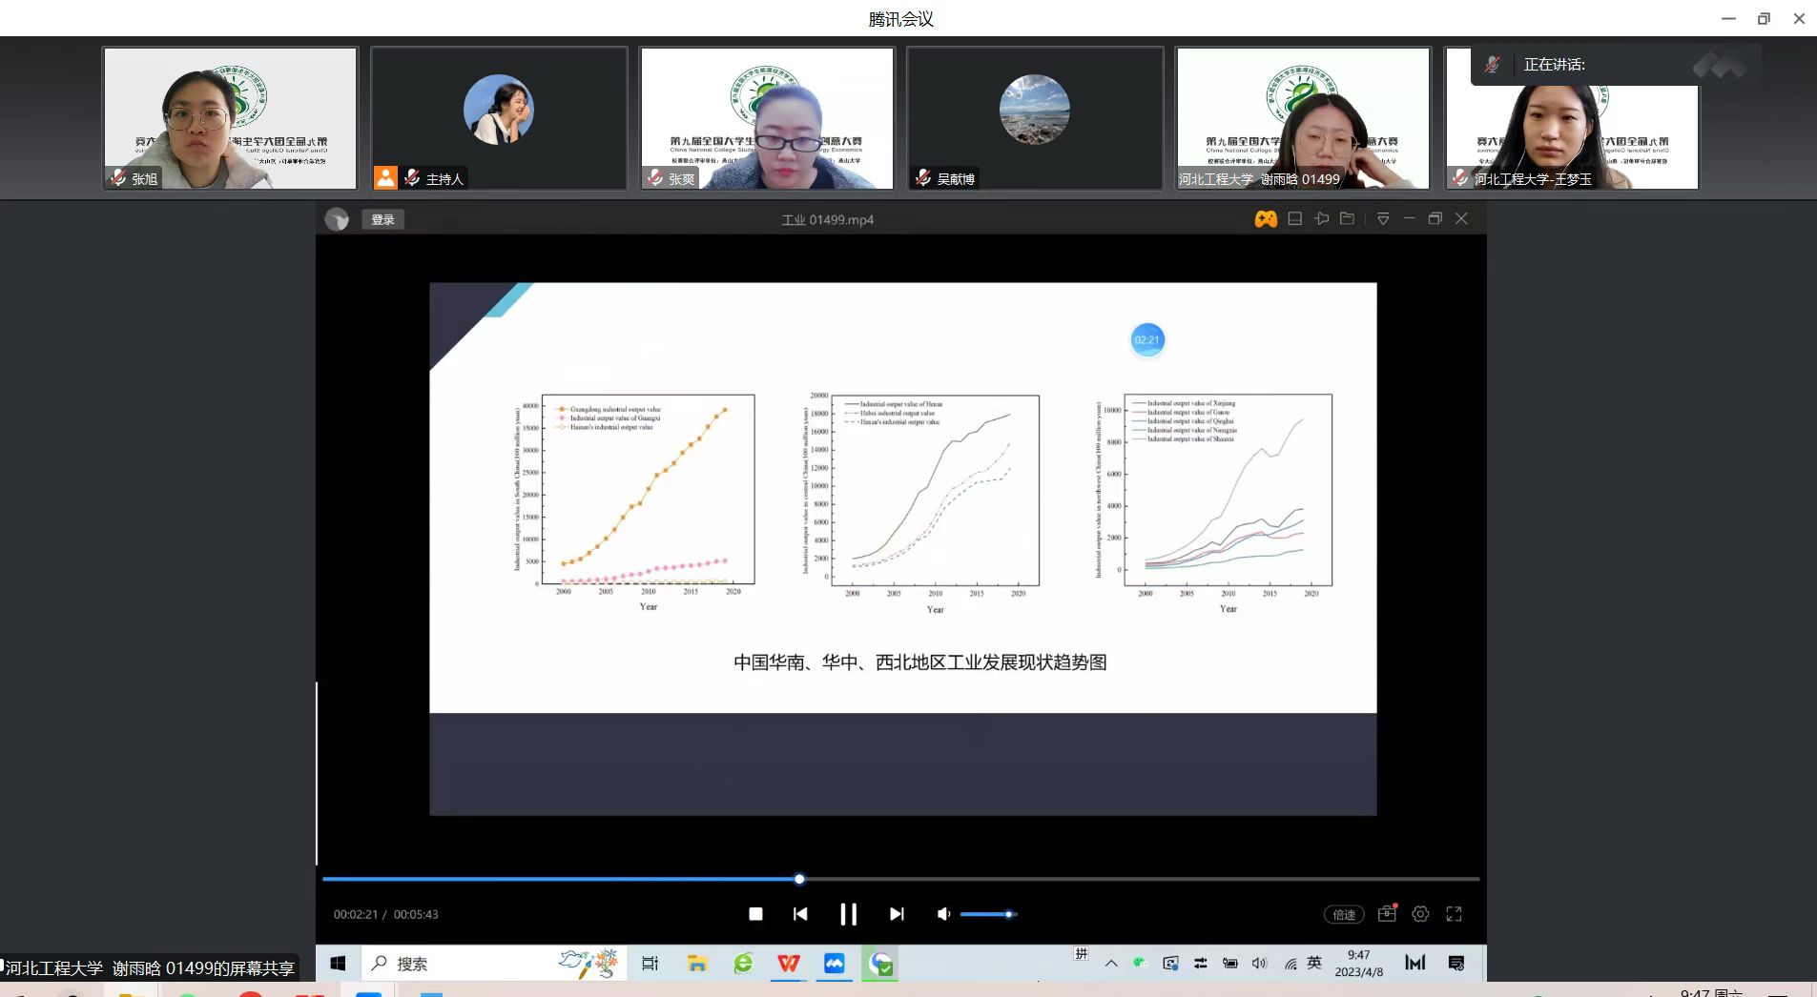Open file with the folder icon
The width and height of the screenshot is (1817, 997).
tap(1347, 219)
